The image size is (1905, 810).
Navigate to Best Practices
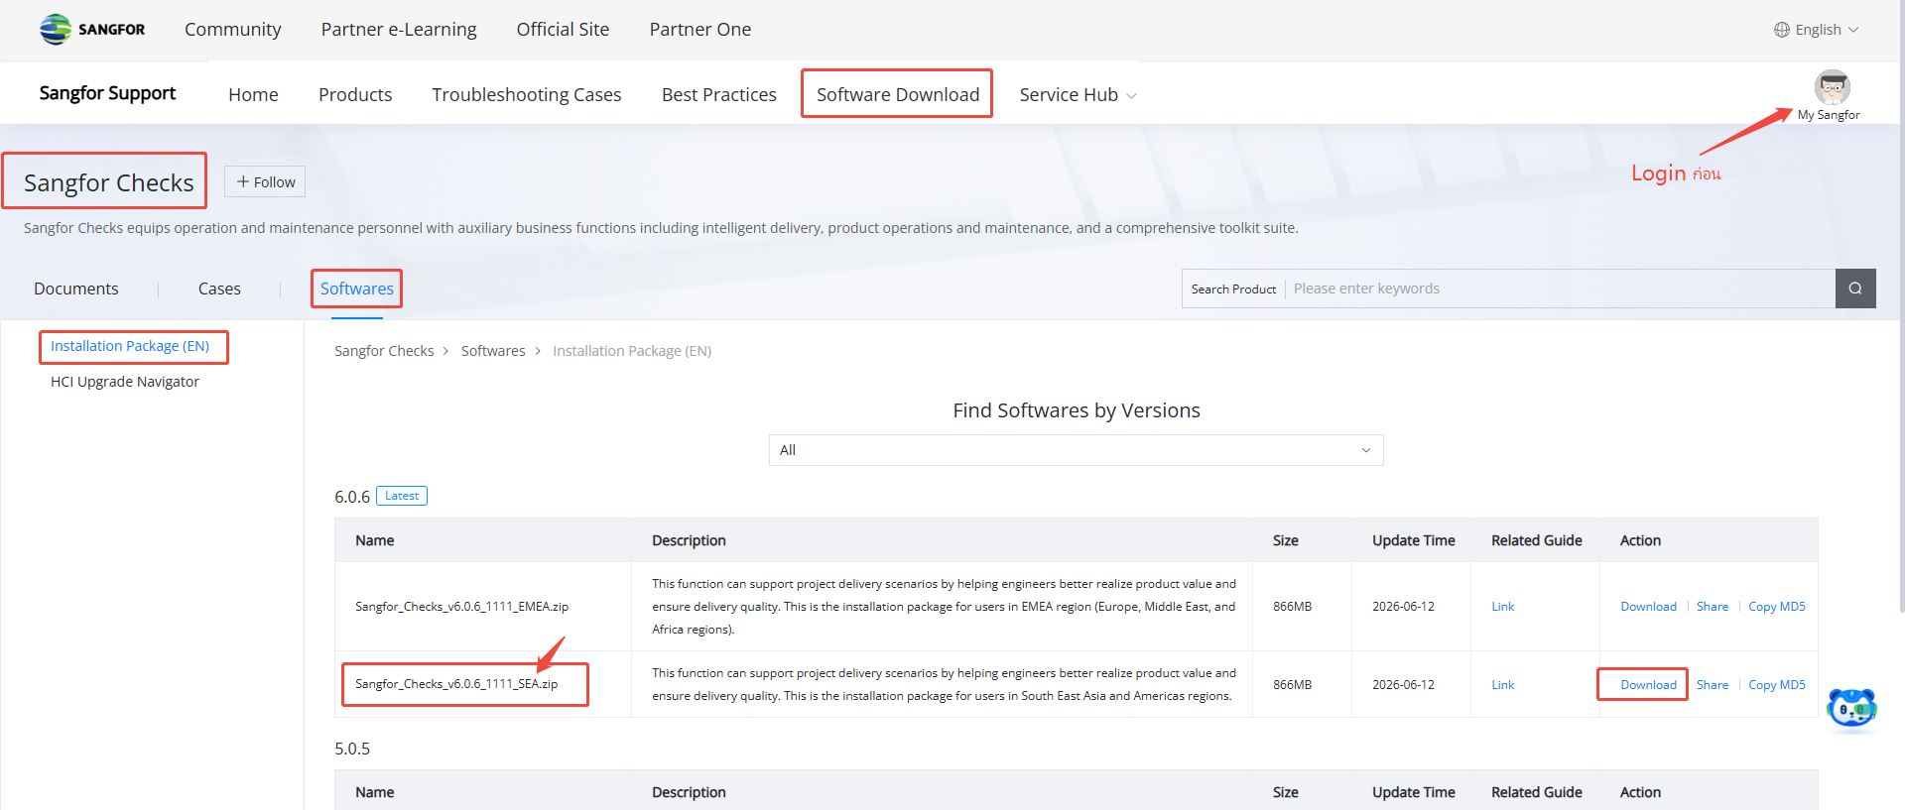pyautogui.click(x=719, y=95)
